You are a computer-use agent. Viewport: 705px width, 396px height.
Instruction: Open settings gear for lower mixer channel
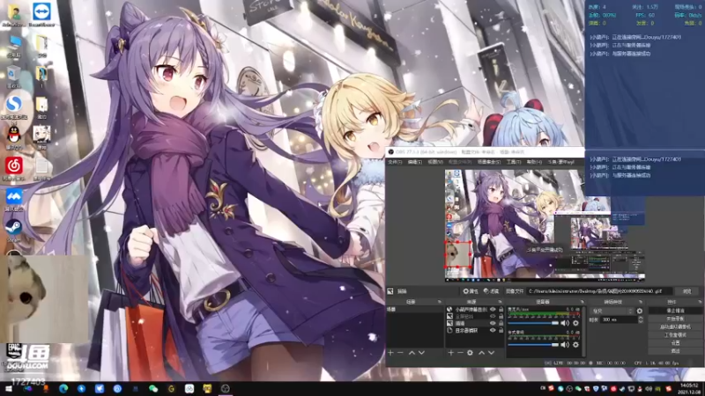pos(575,344)
